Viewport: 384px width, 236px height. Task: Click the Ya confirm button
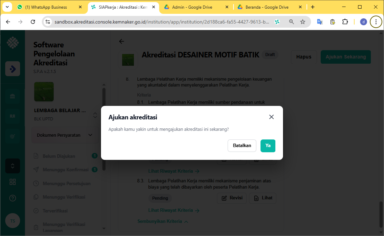point(268,146)
